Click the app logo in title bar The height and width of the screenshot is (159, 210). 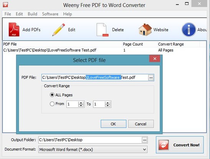click(5, 5)
